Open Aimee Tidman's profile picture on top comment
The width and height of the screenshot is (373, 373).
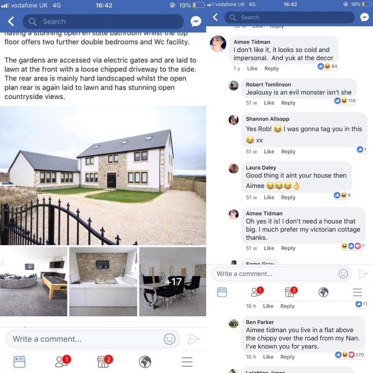(218, 44)
